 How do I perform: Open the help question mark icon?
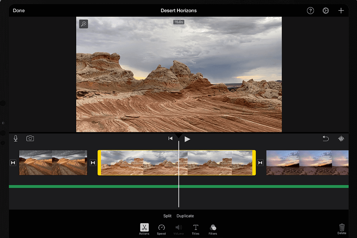coord(310,10)
